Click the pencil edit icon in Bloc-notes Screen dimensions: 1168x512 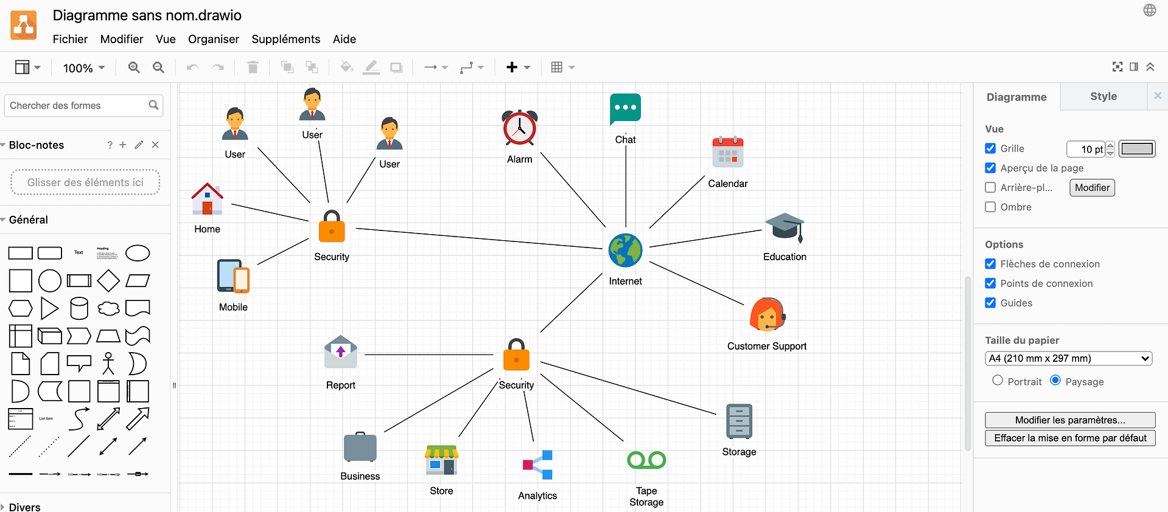[x=139, y=145]
